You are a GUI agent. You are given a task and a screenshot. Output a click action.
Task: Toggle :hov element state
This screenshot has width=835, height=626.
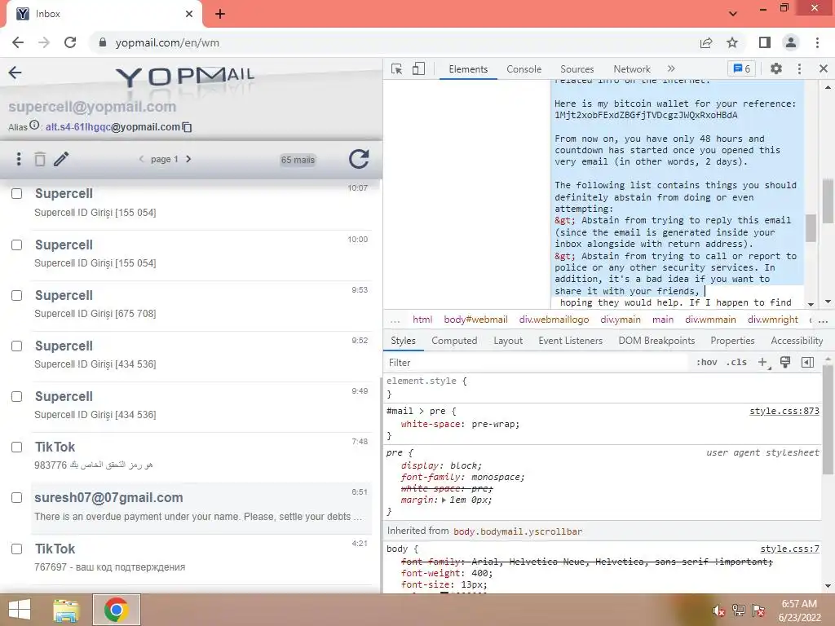click(x=707, y=363)
